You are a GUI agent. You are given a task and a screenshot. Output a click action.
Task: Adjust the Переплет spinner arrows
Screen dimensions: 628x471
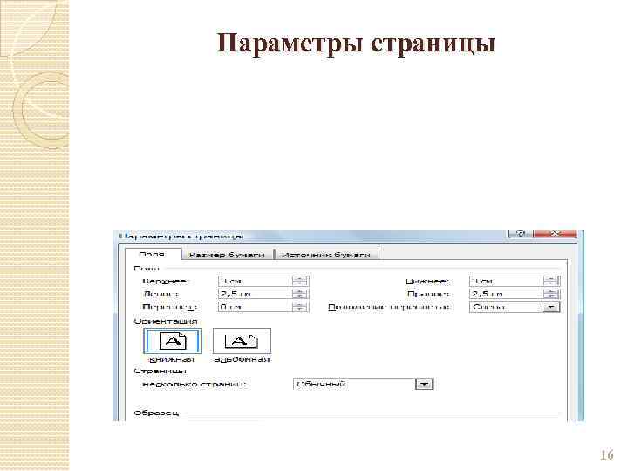click(x=299, y=307)
